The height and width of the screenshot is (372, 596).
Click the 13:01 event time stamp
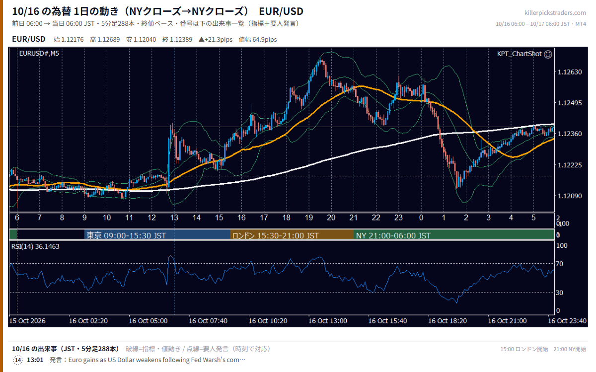click(x=35, y=360)
